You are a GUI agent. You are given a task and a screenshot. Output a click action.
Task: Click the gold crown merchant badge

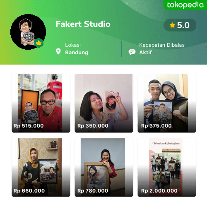click(39, 43)
